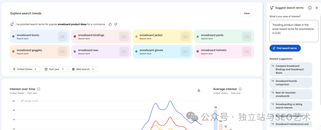Screen dimensions: 321x130
Task: Click the orange snowboard goggles color marker
Action: pyautogui.click(x=13, y=52)
